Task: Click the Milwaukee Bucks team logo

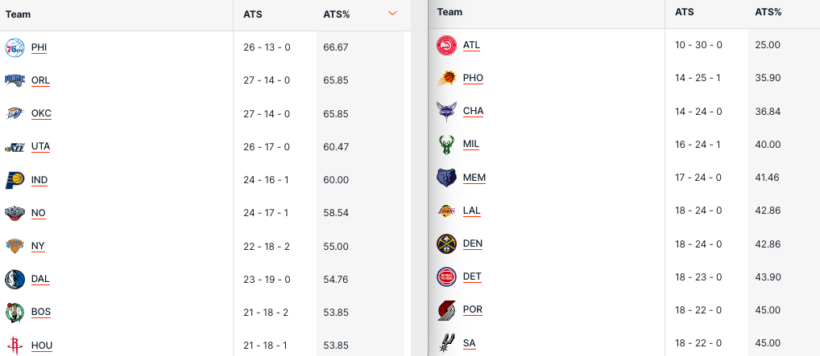Action: click(446, 145)
